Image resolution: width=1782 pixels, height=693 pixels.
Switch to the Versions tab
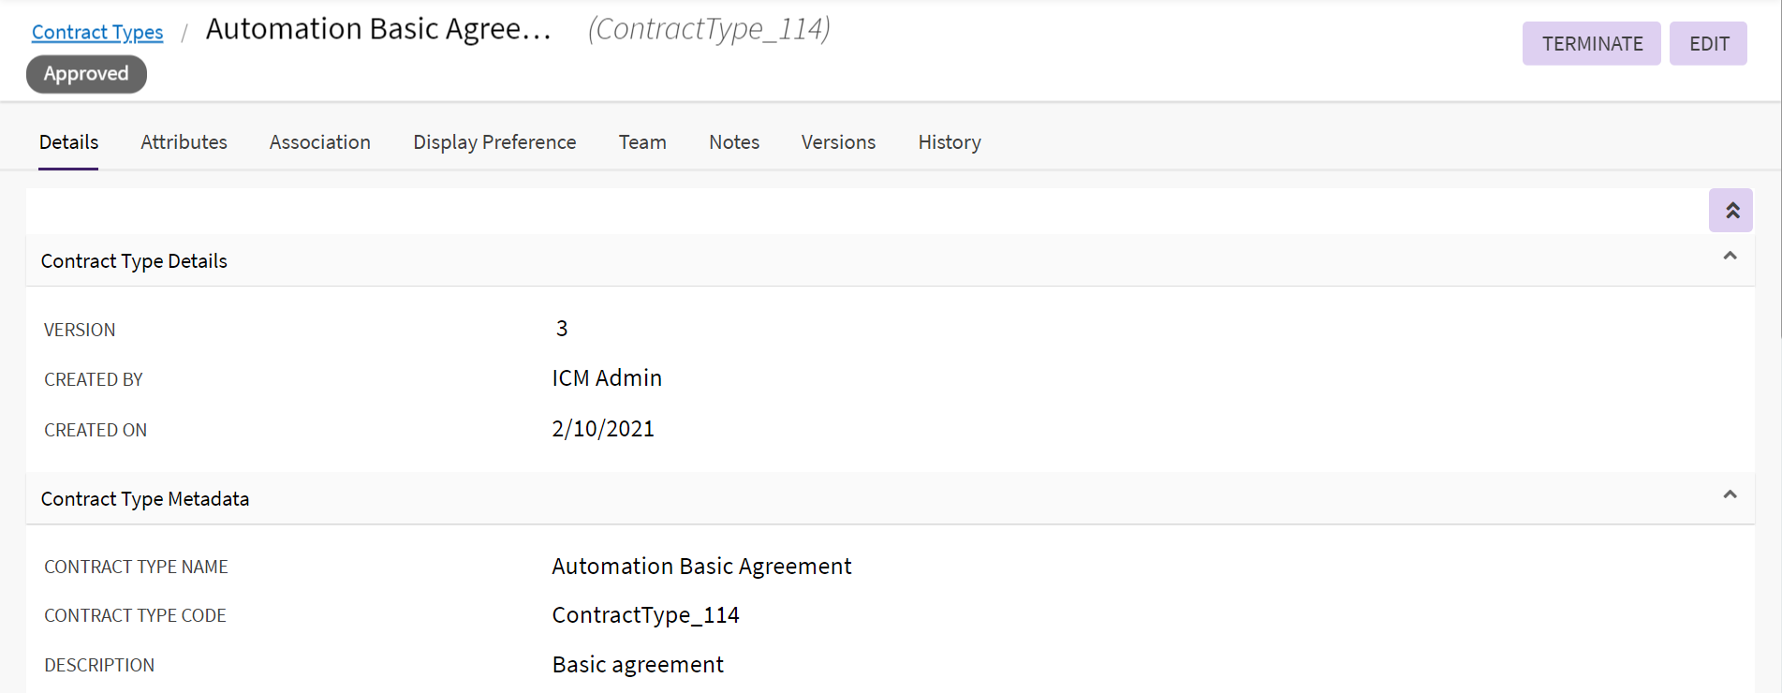point(838,142)
